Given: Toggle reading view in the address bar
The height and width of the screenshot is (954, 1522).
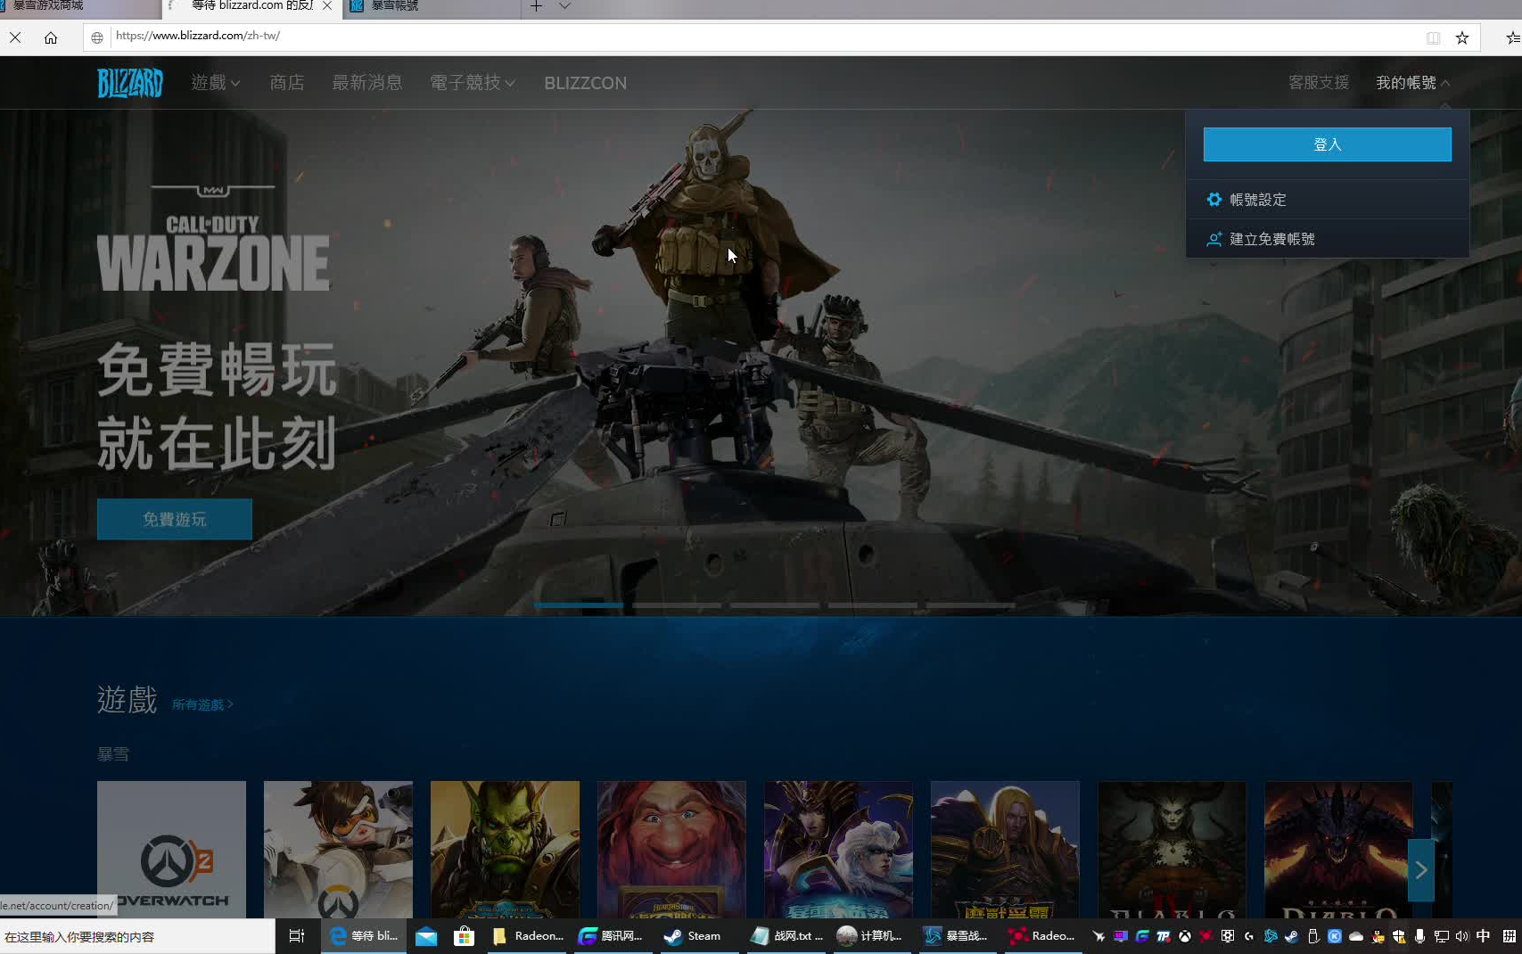Looking at the screenshot, I should tap(1433, 37).
